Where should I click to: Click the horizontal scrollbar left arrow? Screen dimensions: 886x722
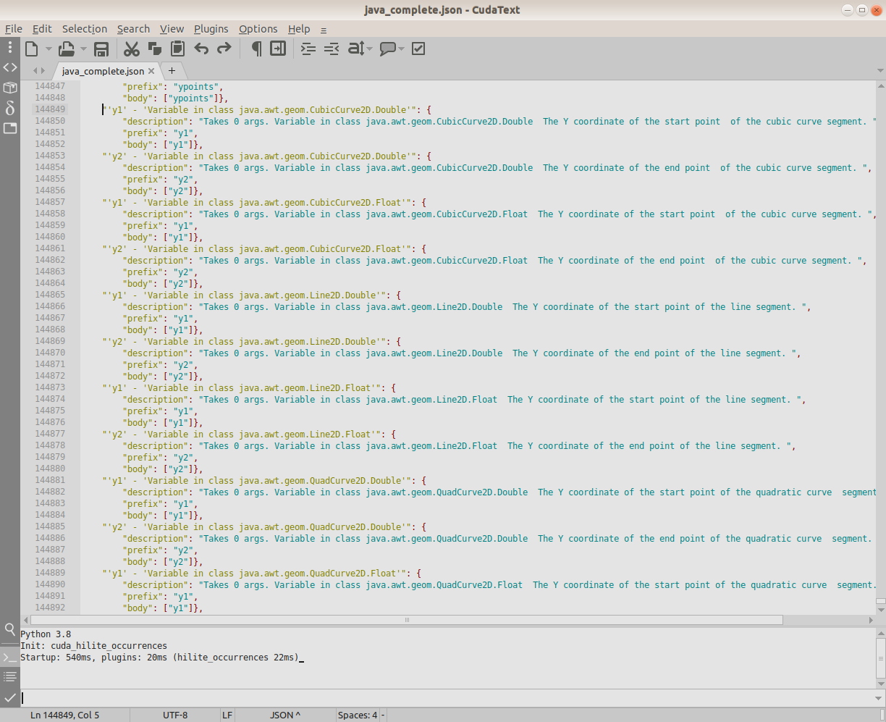click(27, 620)
